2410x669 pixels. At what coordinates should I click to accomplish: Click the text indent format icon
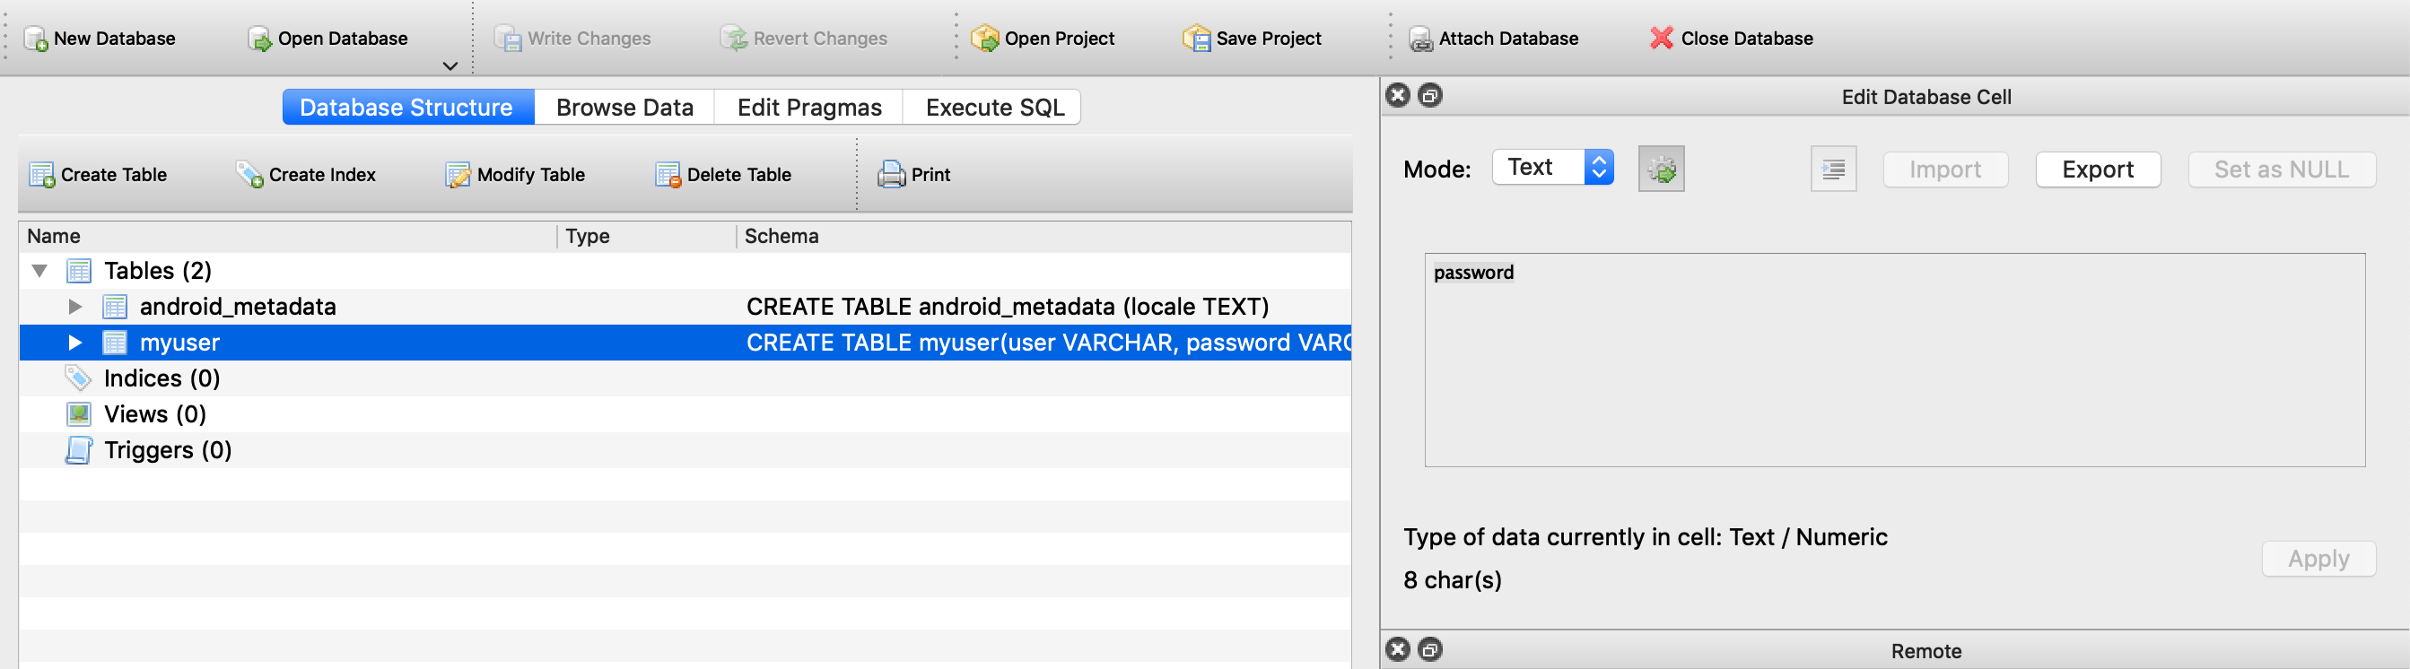pyautogui.click(x=1834, y=169)
